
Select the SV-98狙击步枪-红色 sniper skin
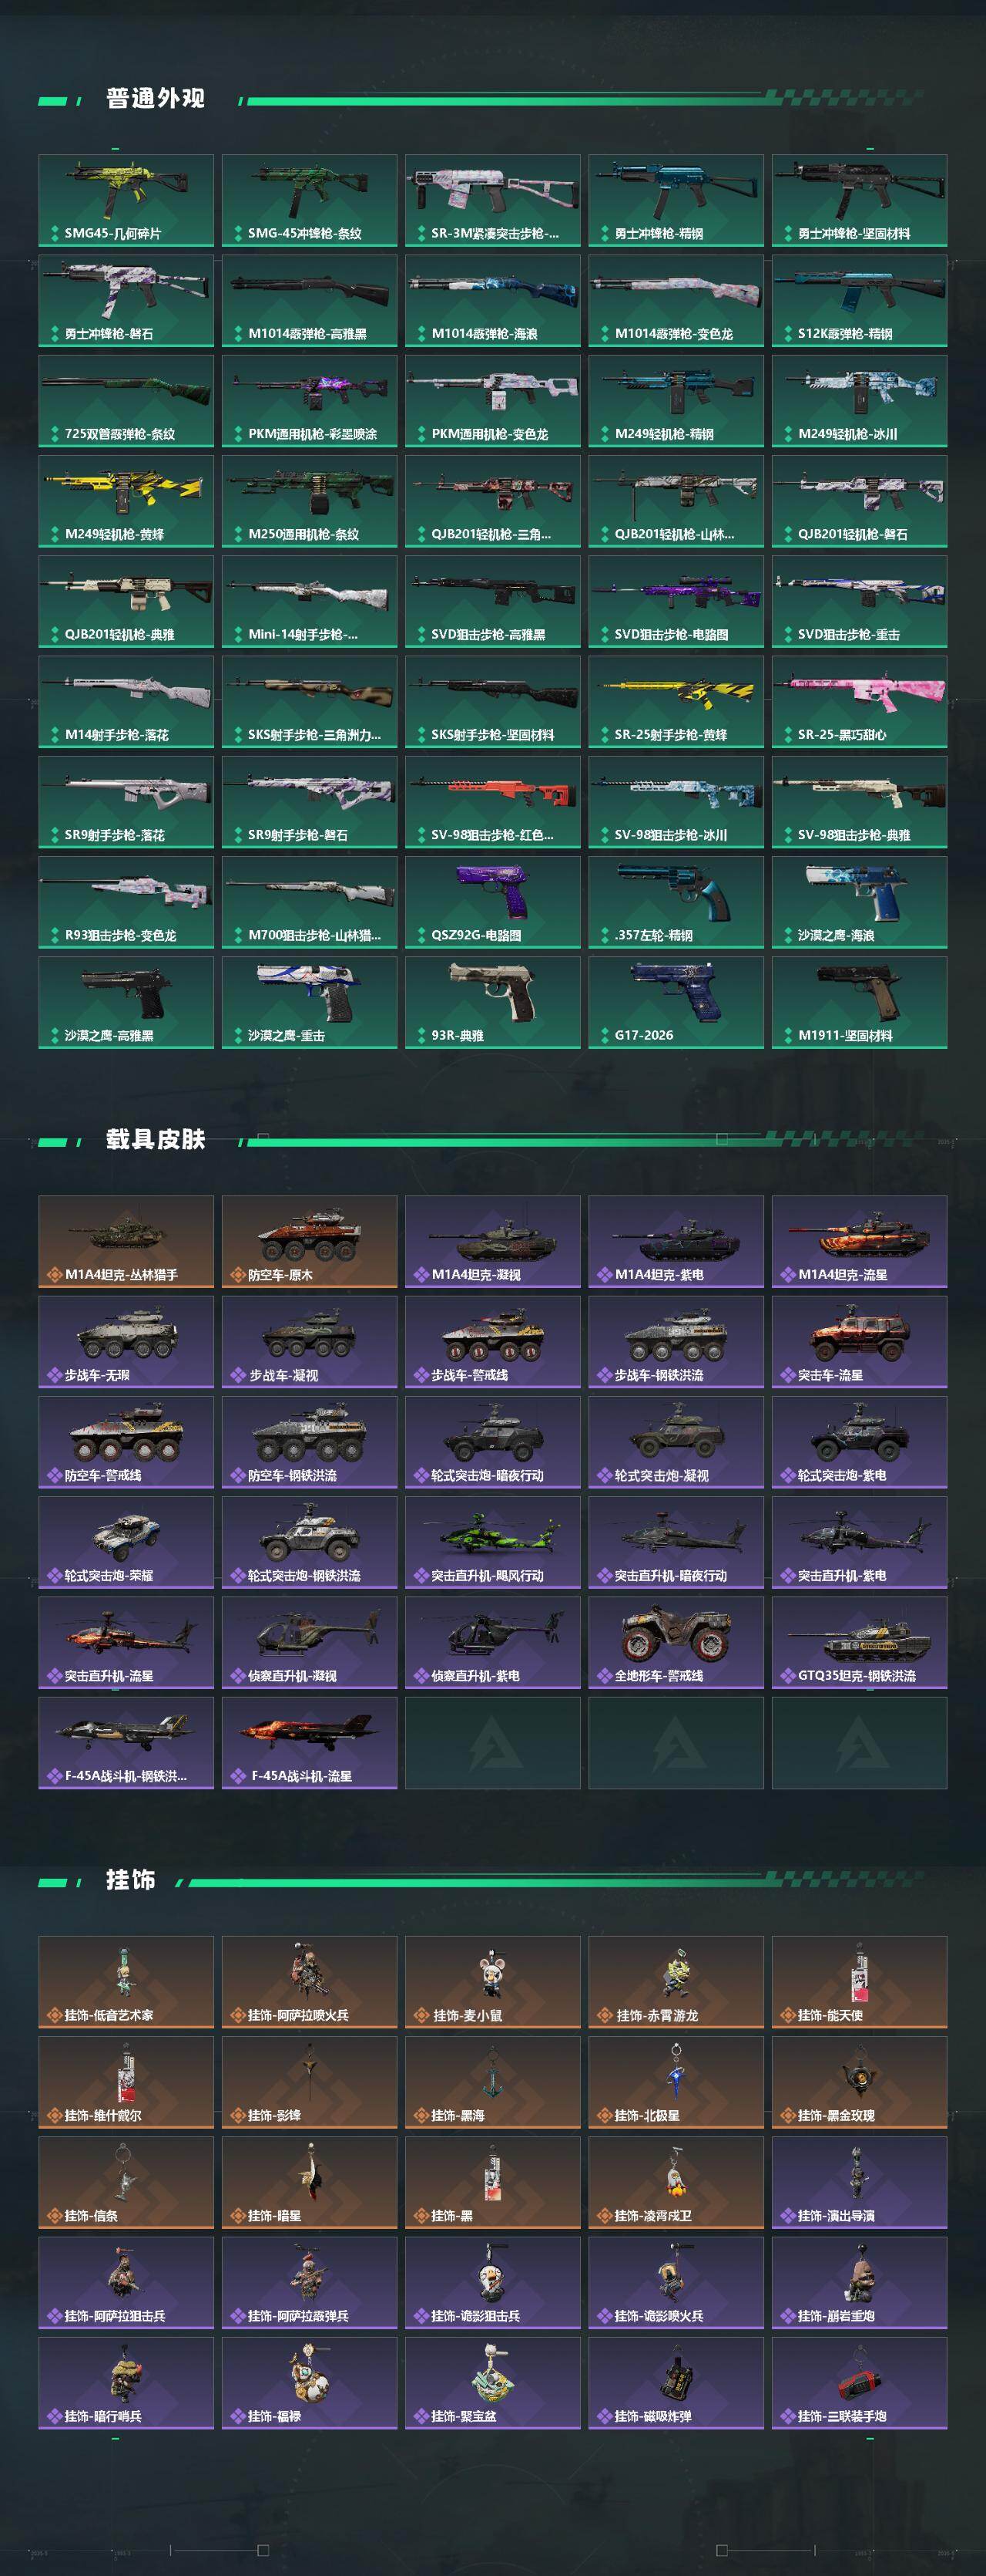pos(492,802)
